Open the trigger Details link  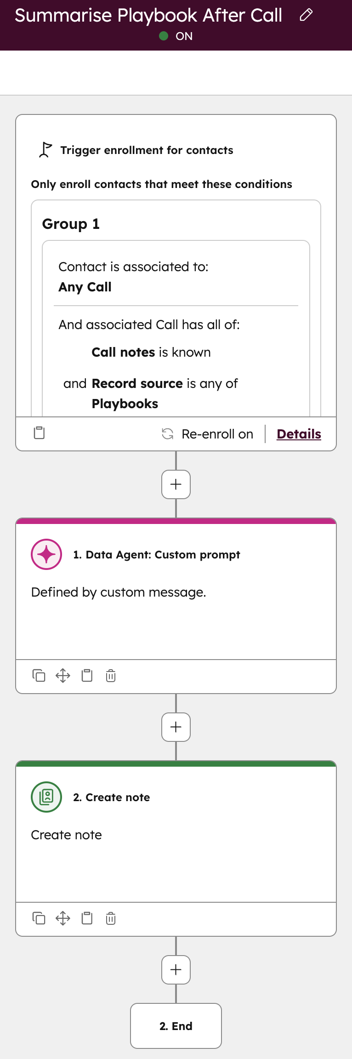point(299,434)
